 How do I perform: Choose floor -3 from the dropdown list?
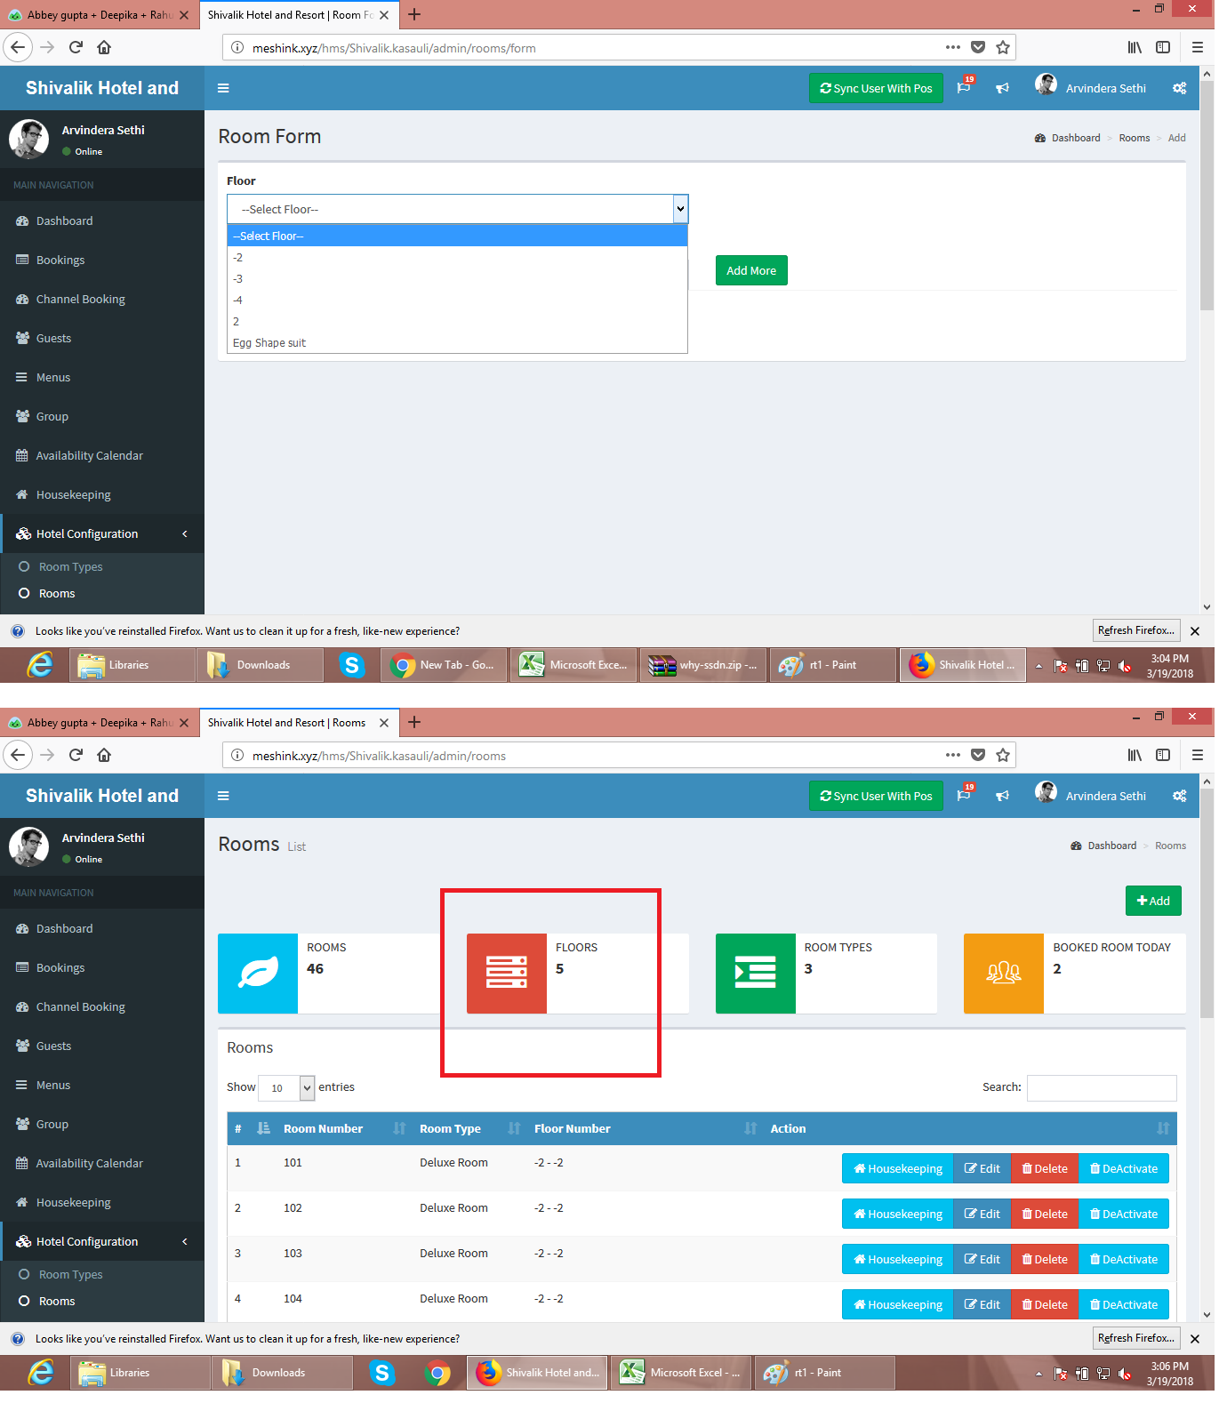pos(457,278)
